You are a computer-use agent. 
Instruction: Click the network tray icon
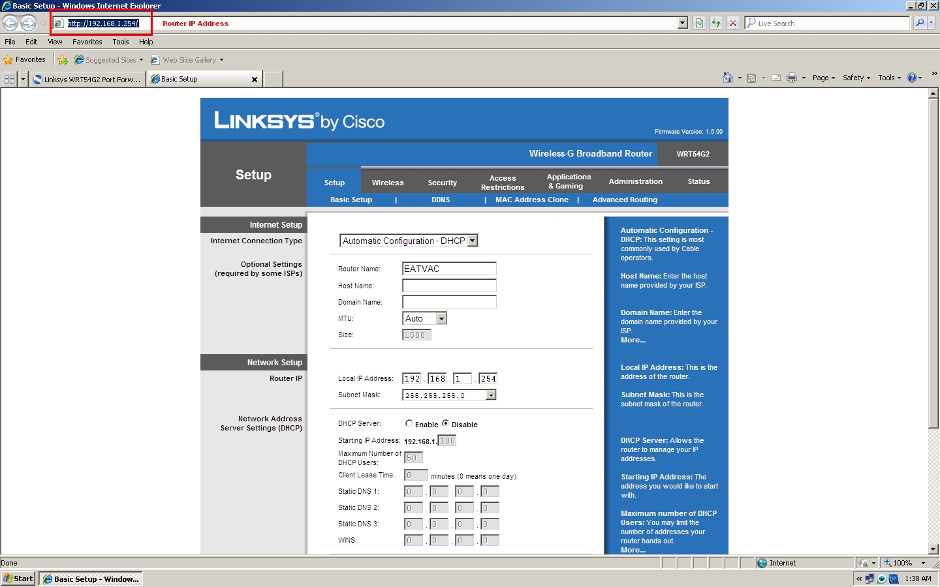869,579
